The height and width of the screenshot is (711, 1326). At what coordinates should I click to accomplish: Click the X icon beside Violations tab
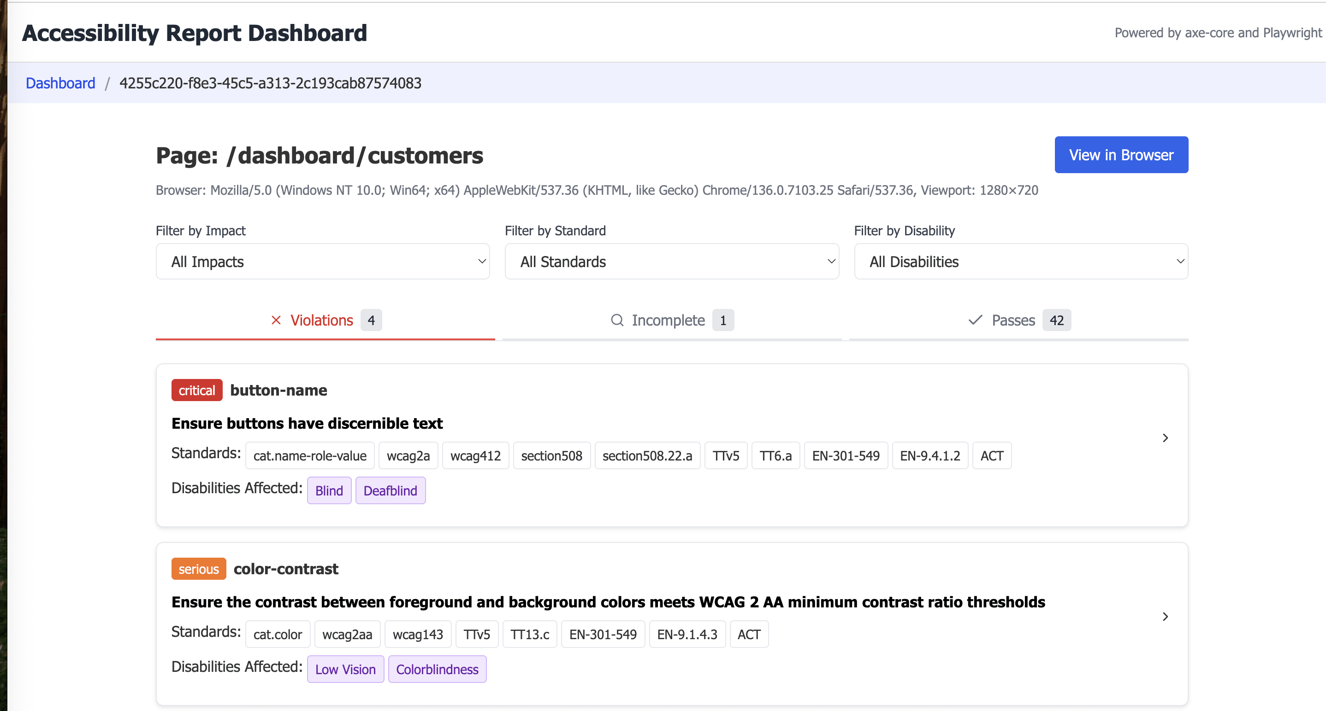tap(276, 320)
